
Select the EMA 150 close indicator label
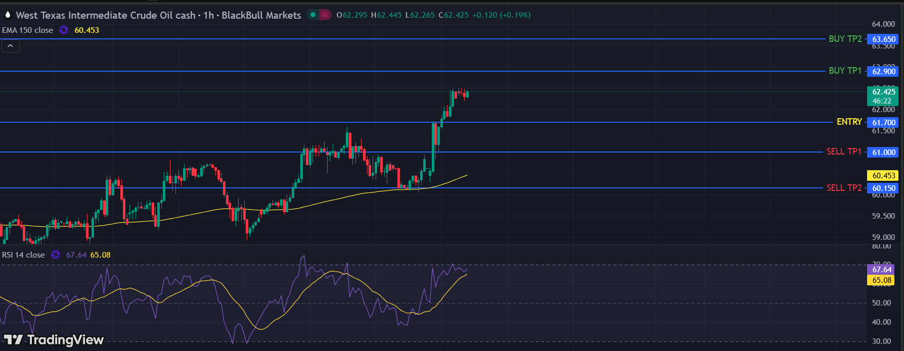click(27, 30)
